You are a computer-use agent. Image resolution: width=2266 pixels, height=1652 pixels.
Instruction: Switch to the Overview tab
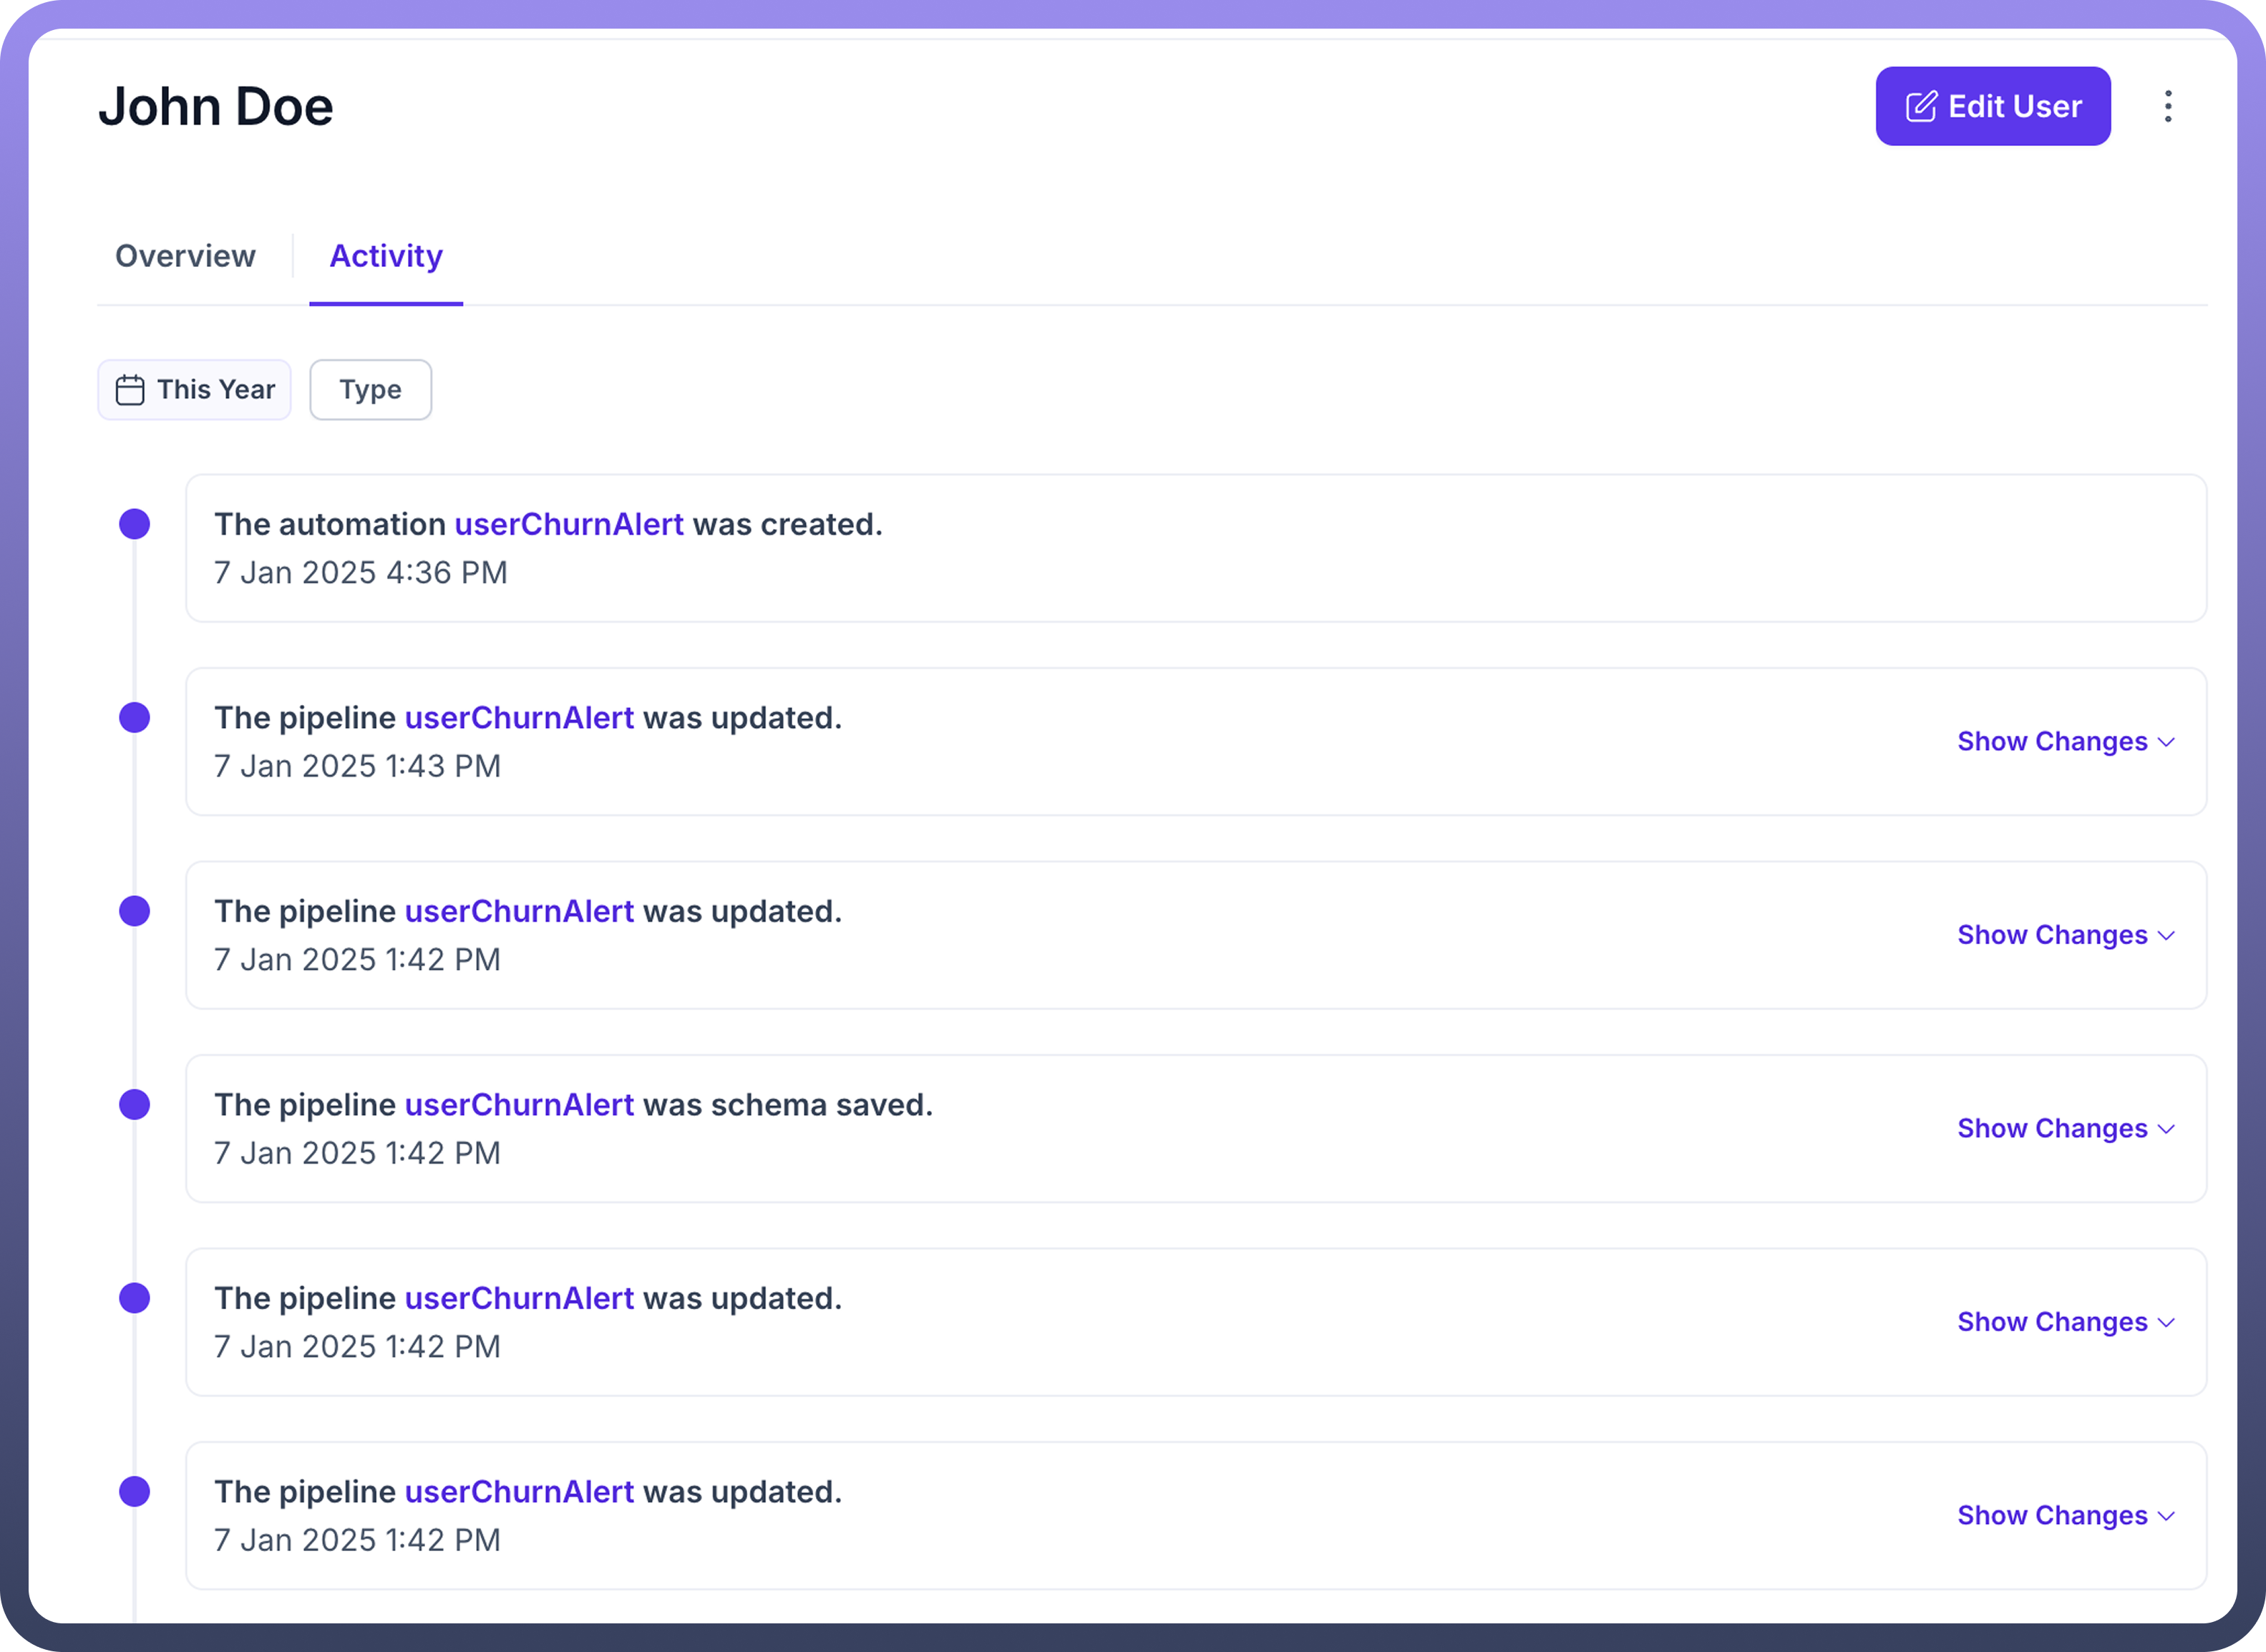[185, 256]
